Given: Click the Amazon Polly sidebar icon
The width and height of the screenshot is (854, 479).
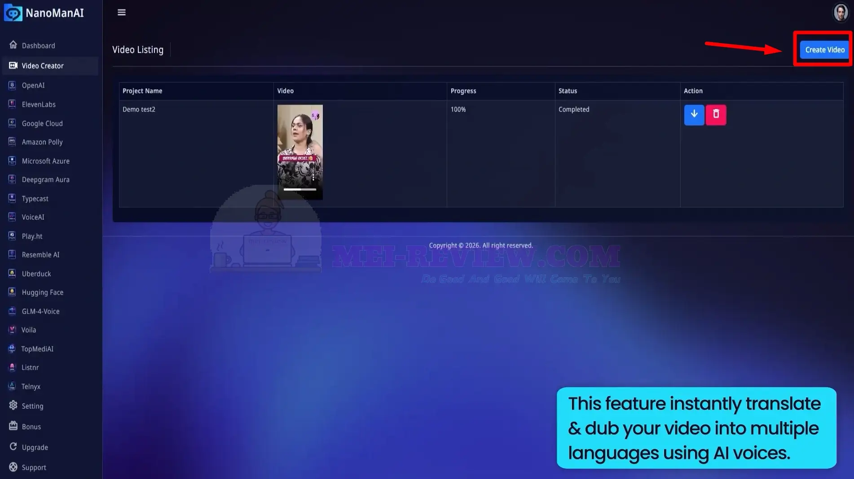Looking at the screenshot, I should tap(12, 142).
